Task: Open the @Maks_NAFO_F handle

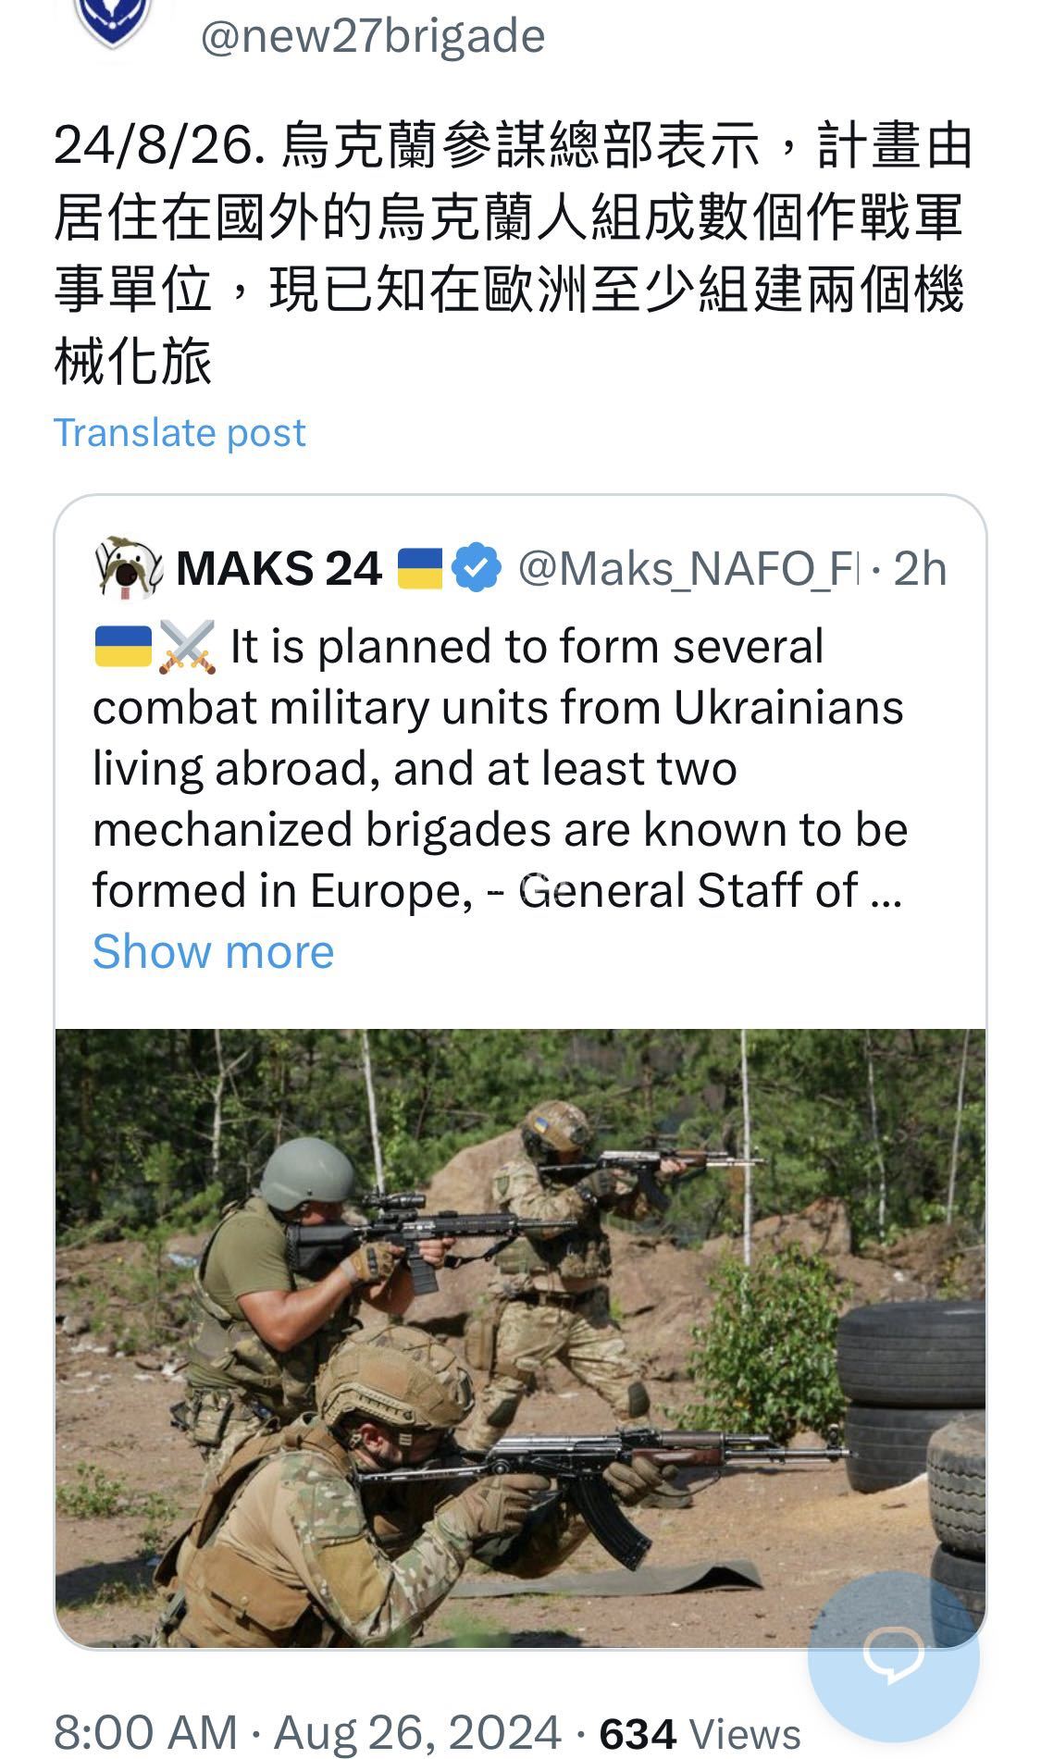Action: pos(687,568)
